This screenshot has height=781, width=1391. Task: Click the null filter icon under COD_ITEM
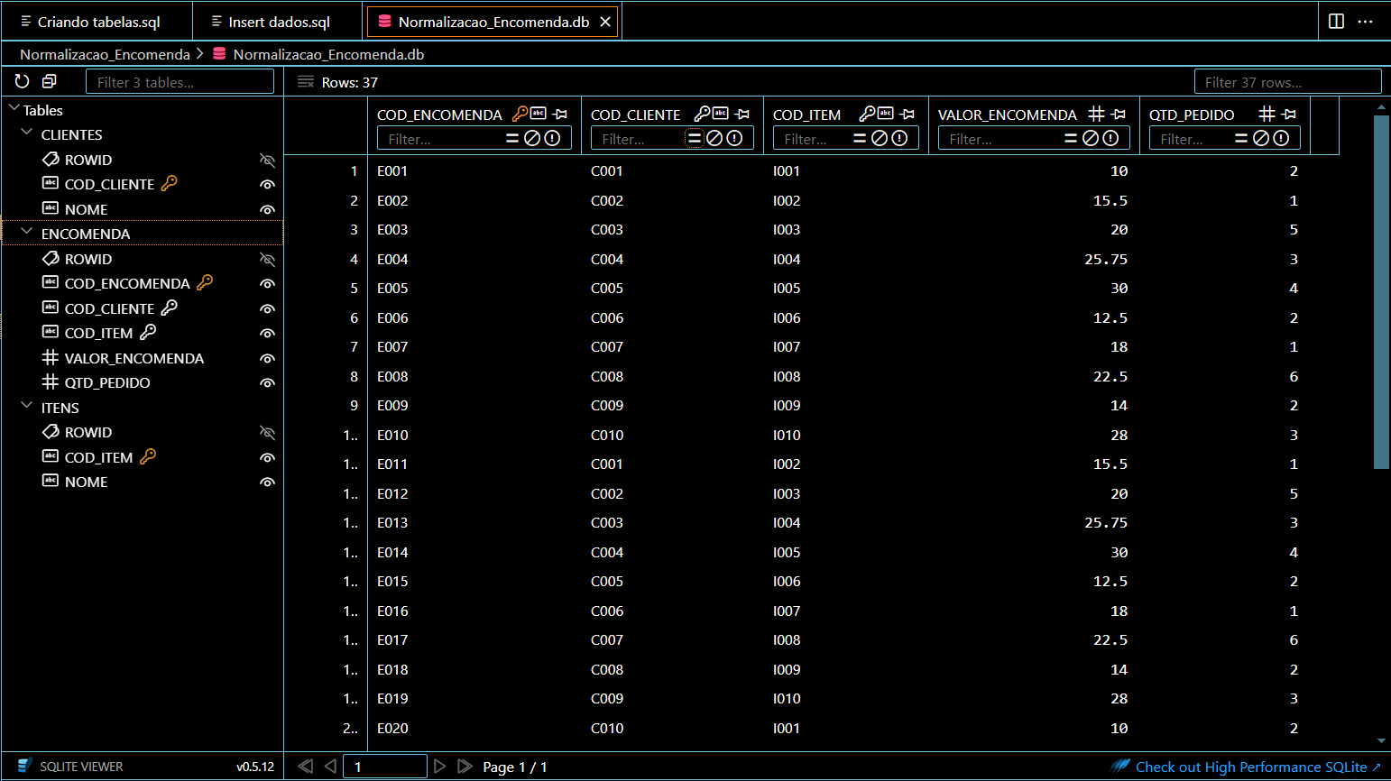click(880, 138)
